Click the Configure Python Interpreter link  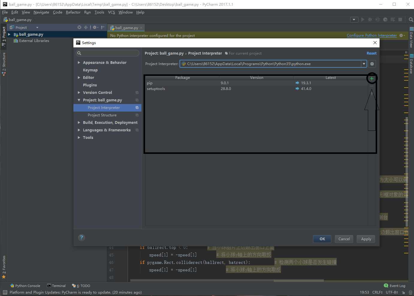(x=372, y=35)
